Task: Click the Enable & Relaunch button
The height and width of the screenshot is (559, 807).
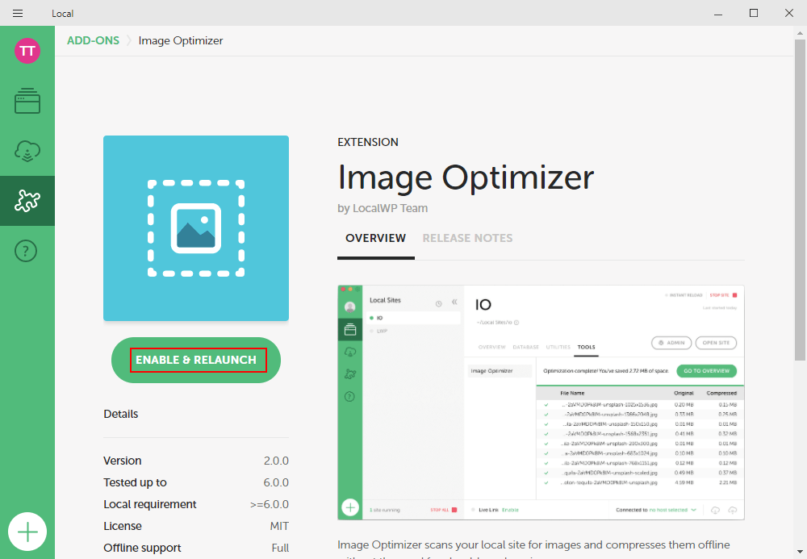Action: pos(196,360)
